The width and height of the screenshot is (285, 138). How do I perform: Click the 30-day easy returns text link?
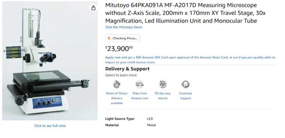[x=162, y=96]
